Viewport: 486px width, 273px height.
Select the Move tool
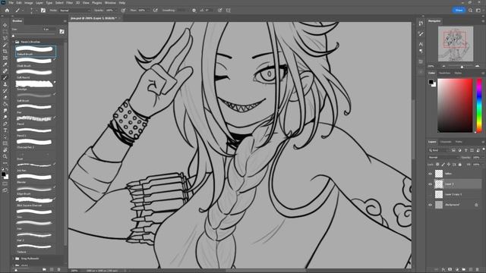click(5, 25)
